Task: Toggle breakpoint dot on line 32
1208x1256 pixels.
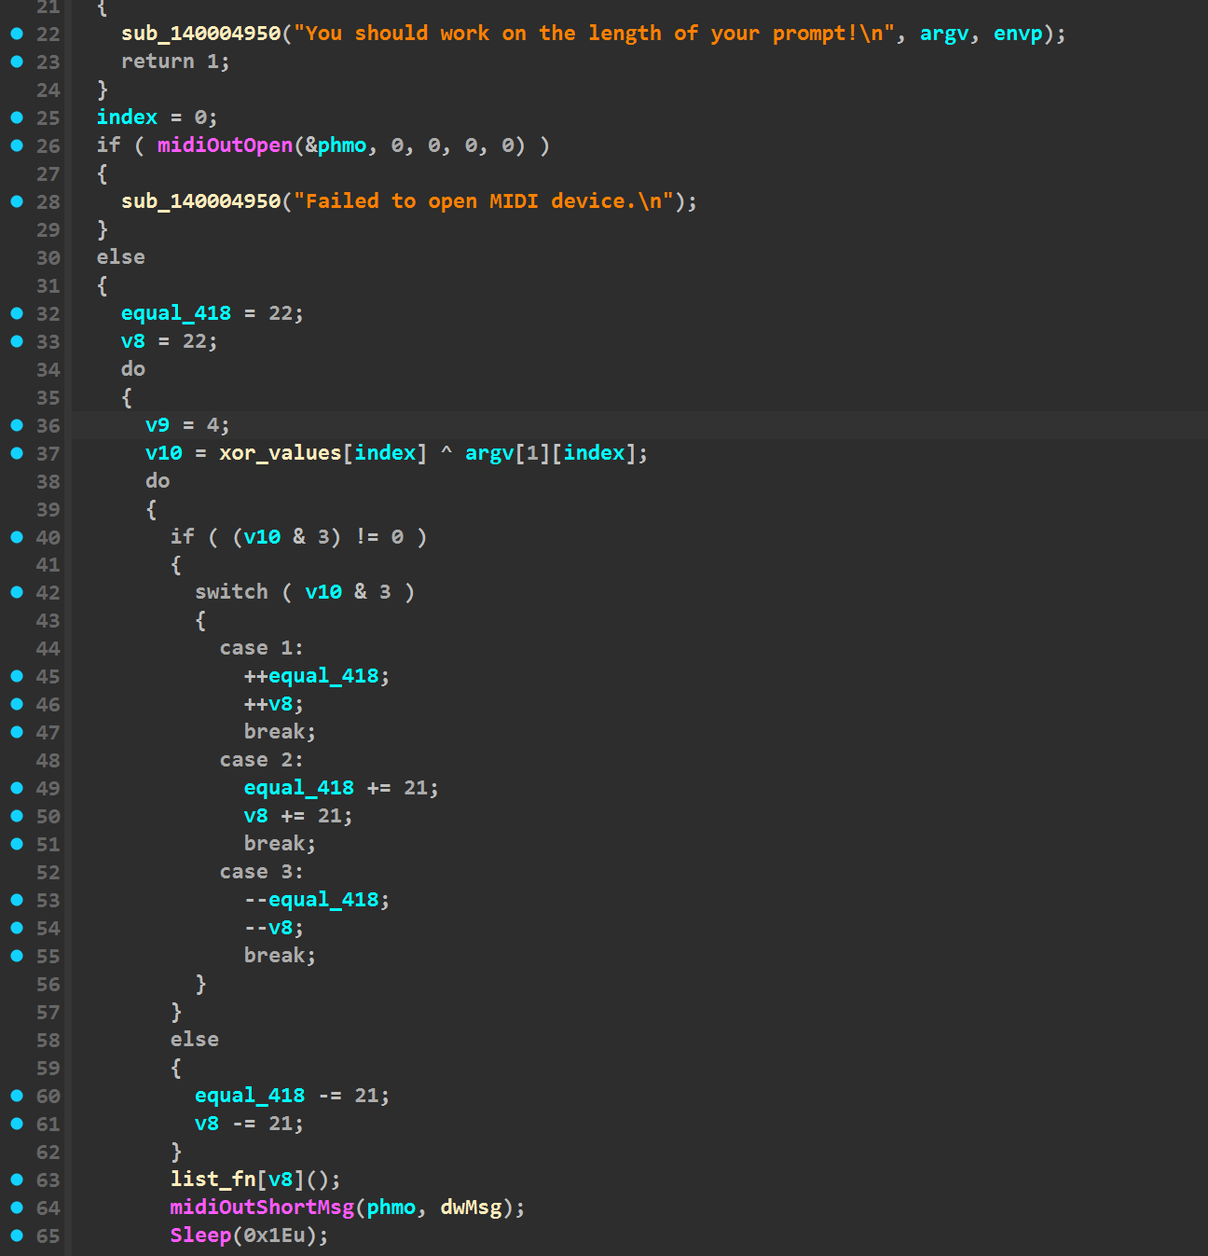Action: point(17,313)
